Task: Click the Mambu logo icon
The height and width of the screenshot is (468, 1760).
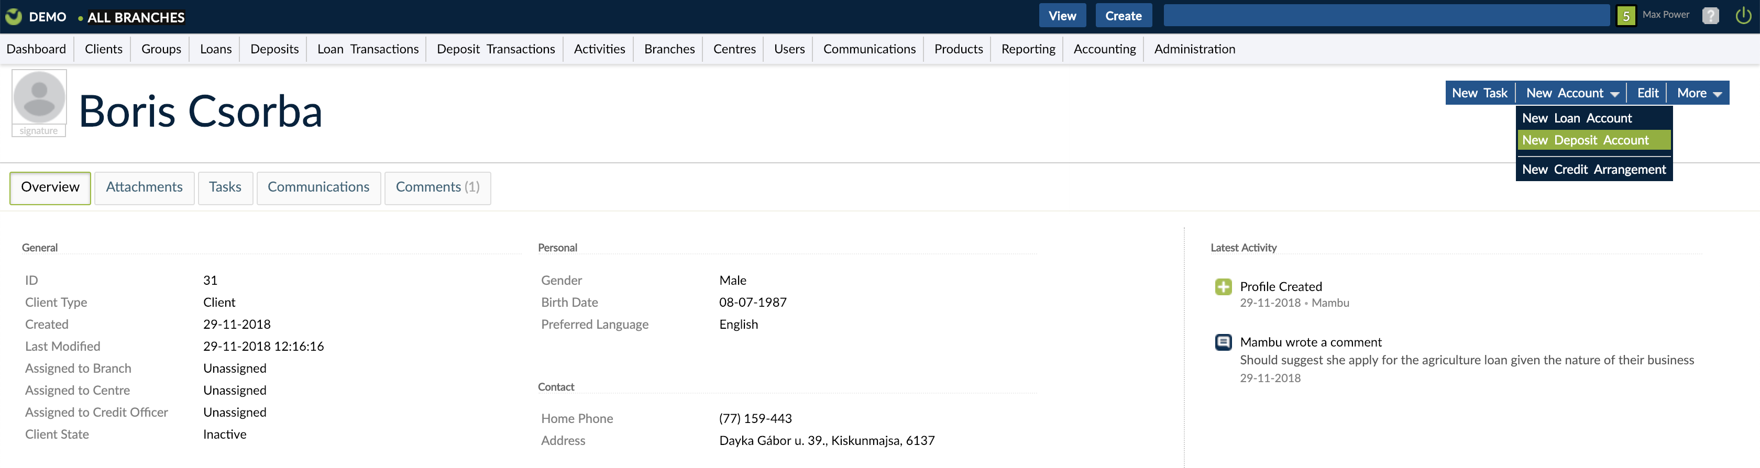Action: coord(14,16)
